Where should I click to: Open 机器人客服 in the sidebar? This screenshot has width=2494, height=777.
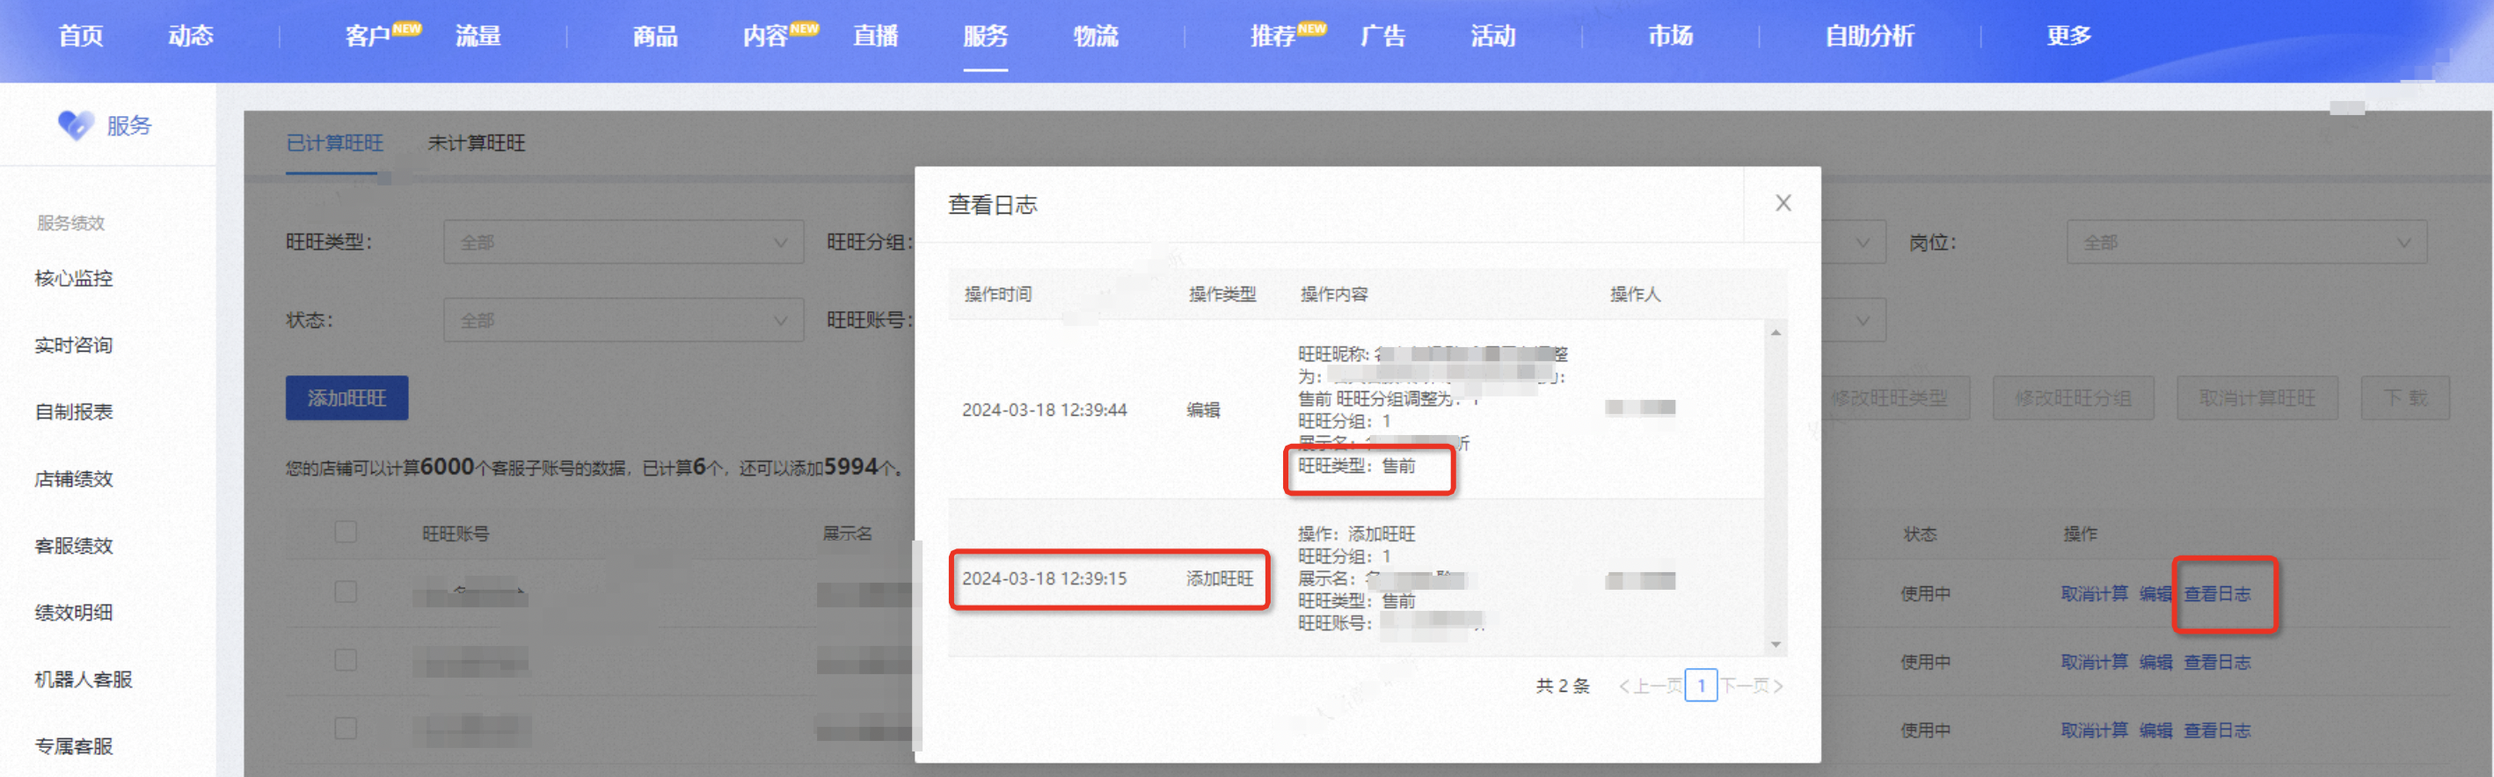84,679
